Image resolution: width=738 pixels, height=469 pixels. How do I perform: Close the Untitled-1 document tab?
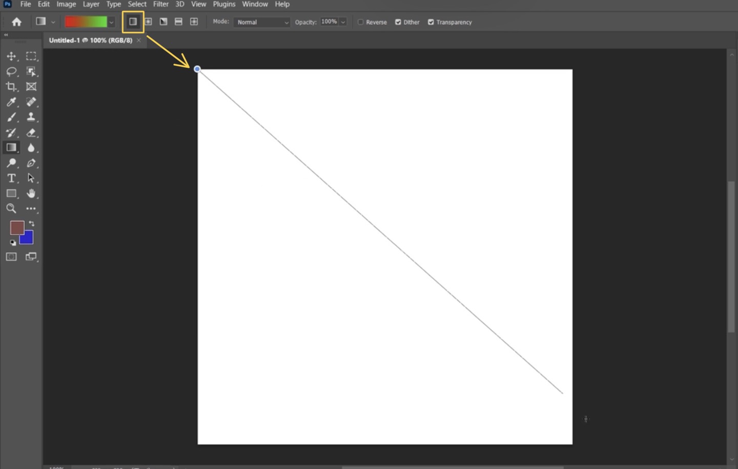pyautogui.click(x=138, y=40)
